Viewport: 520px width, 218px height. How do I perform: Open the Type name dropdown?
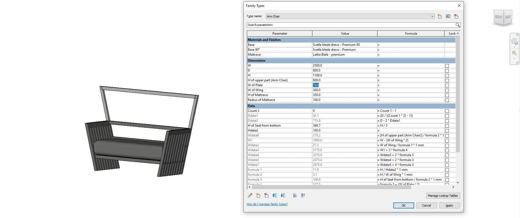[x=432, y=16]
